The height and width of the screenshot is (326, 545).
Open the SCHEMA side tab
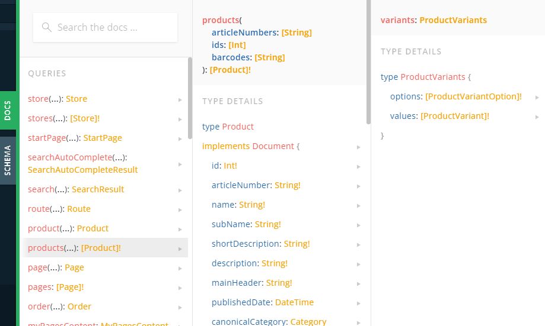coord(8,160)
